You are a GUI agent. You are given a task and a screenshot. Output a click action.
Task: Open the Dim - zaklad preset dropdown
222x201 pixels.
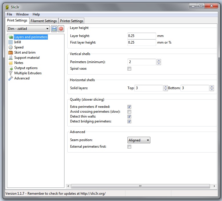28,29
